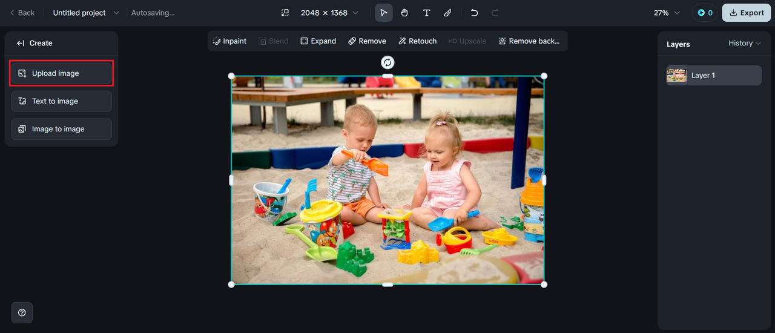The width and height of the screenshot is (775, 333).
Task: Undo the last action
Action: pos(474,13)
